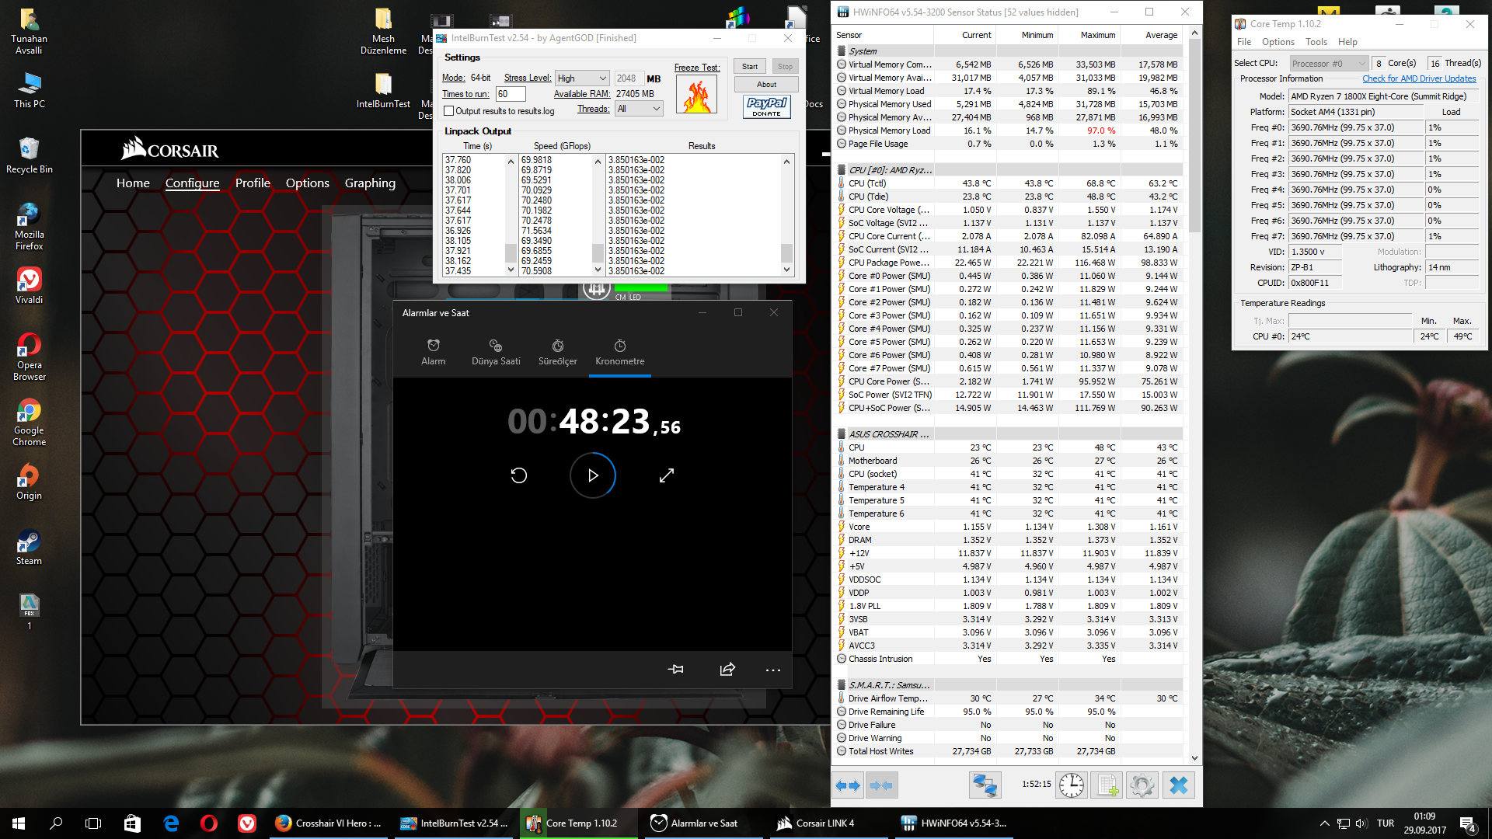Open Microsoft Store taskbar icon
Screen dimensions: 1492x839
pos(132,823)
